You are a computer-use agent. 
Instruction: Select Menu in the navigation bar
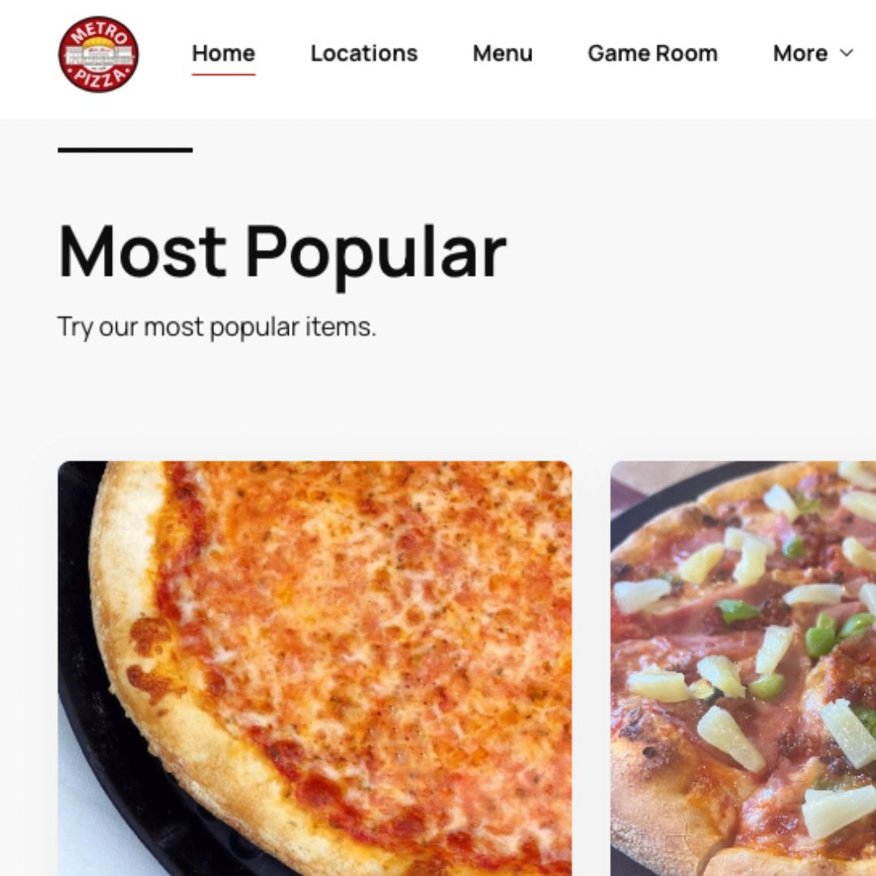click(x=502, y=54)
